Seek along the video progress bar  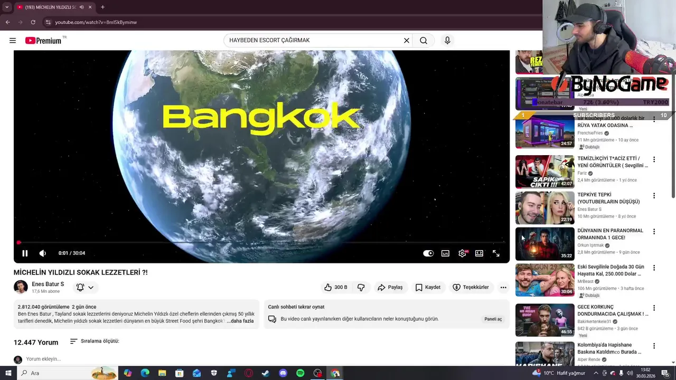[261, 243]
